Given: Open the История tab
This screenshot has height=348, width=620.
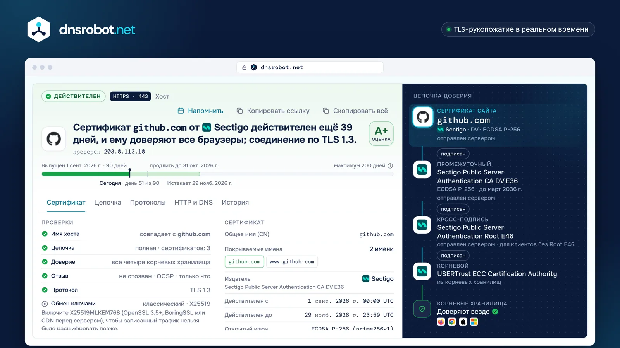Looking at the screenshot, I should (235, 203).
